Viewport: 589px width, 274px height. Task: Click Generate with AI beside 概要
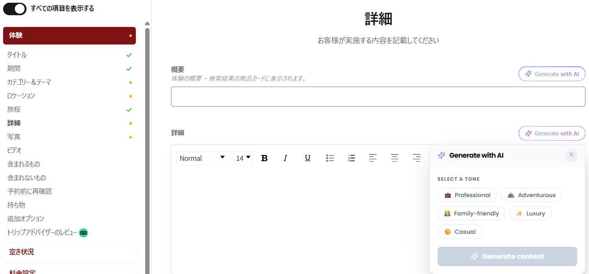point(552,74)
